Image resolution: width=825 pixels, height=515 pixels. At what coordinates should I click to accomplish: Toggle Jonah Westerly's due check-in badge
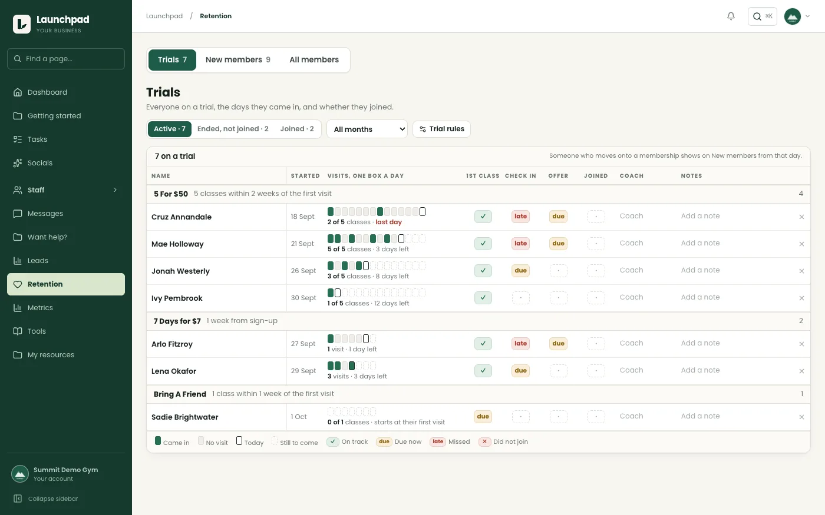pyautogui.click(x=521, y=271)
